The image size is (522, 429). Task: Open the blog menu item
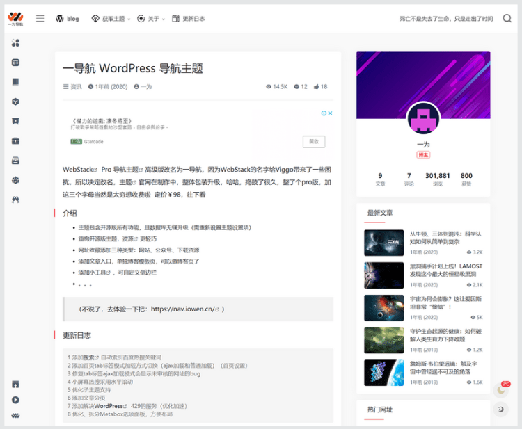coord(68,19)
